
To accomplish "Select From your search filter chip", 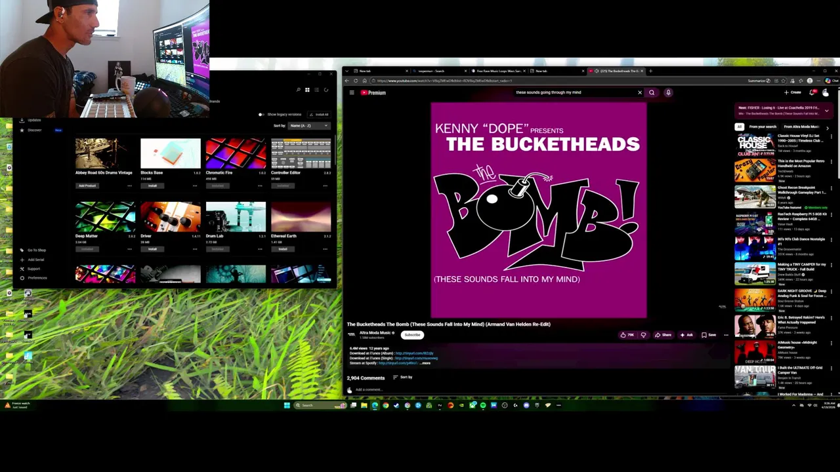I will (763, 127).
